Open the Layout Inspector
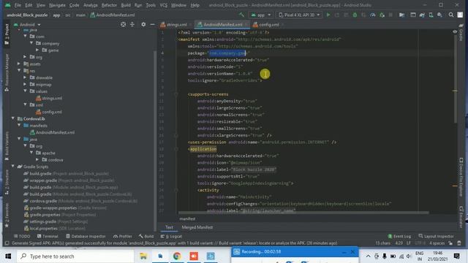Image resolution: width=468 pixels, height=263 pixels. [x=436, y=236]
